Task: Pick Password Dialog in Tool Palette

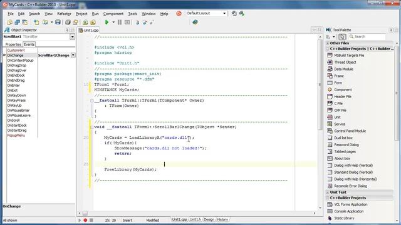Action: point(346,145)
